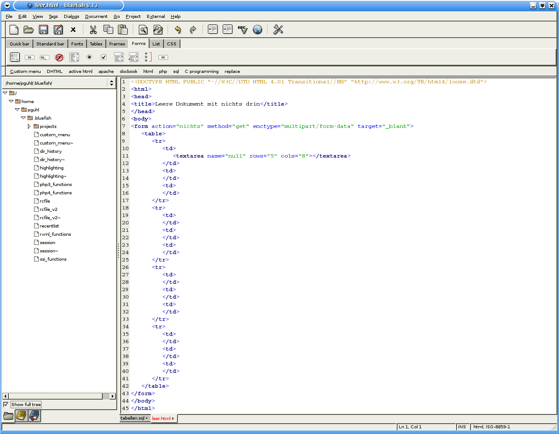Switch to tabellen.sql document tab
The width and height of the screenshot is (559, 434).
tap(133, 418)
